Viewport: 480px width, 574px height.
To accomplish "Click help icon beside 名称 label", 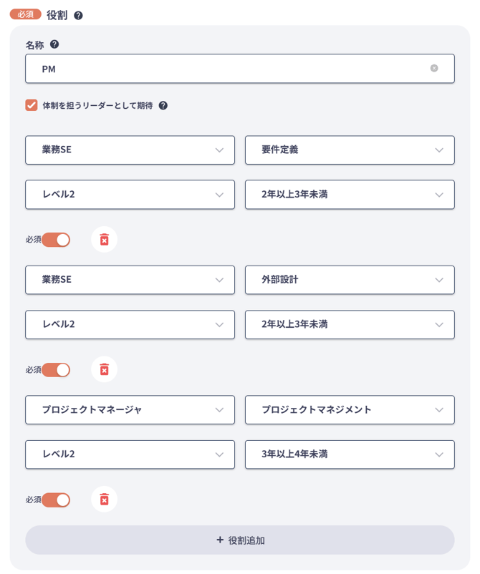I will tap(54, 44).
